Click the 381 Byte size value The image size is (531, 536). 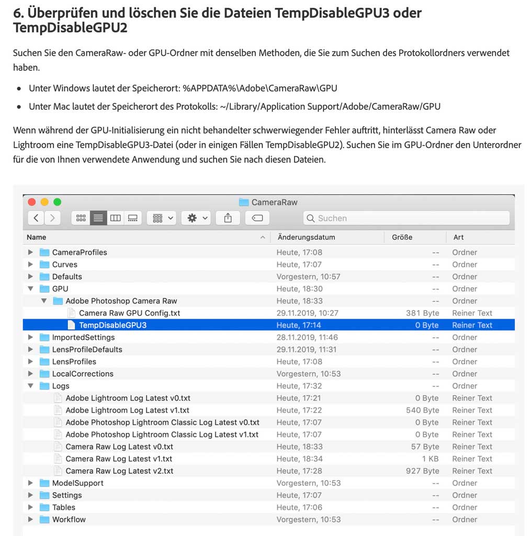(422, 313)
